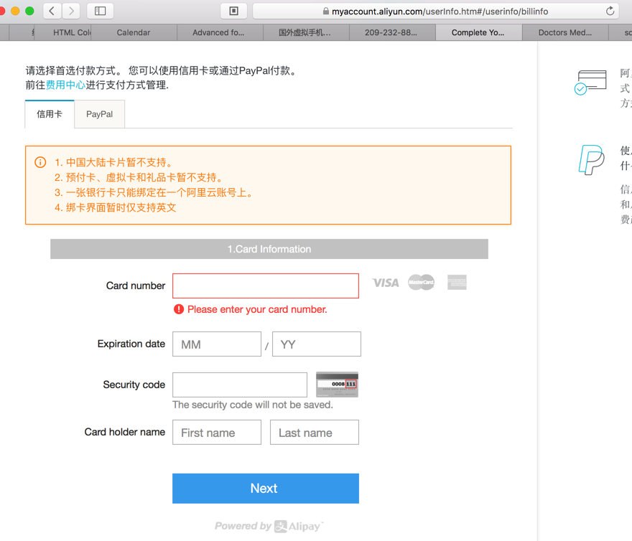Reload the page with the refresh icon

610,11
